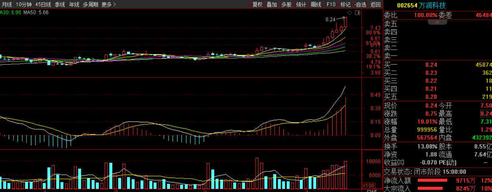Screen dimensions: 492x192
Task: Click the 61.8% Fibonacci level label
Action: click(373, 43)
